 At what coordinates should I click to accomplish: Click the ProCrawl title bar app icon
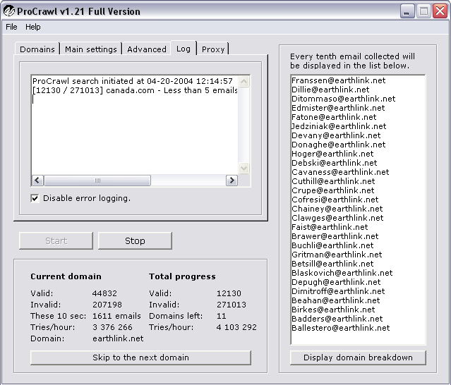click(9, 11)
